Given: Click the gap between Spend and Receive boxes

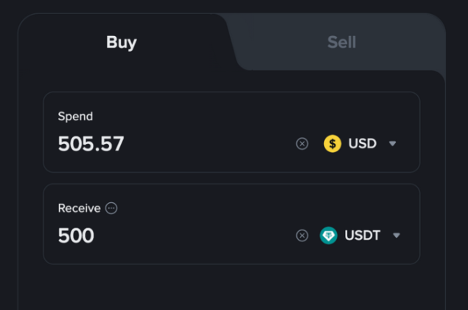Looking at the screenshot, I should click(x=231, y=178).
